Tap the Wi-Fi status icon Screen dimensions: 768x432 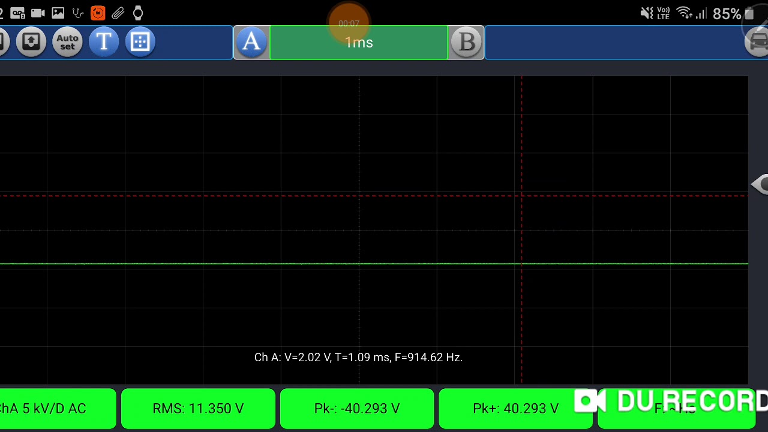[x=683, y=13]
